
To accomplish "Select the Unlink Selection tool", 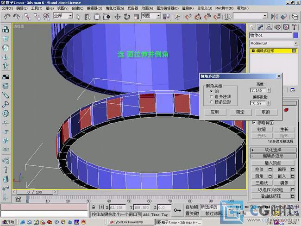I will pos(37,17).
